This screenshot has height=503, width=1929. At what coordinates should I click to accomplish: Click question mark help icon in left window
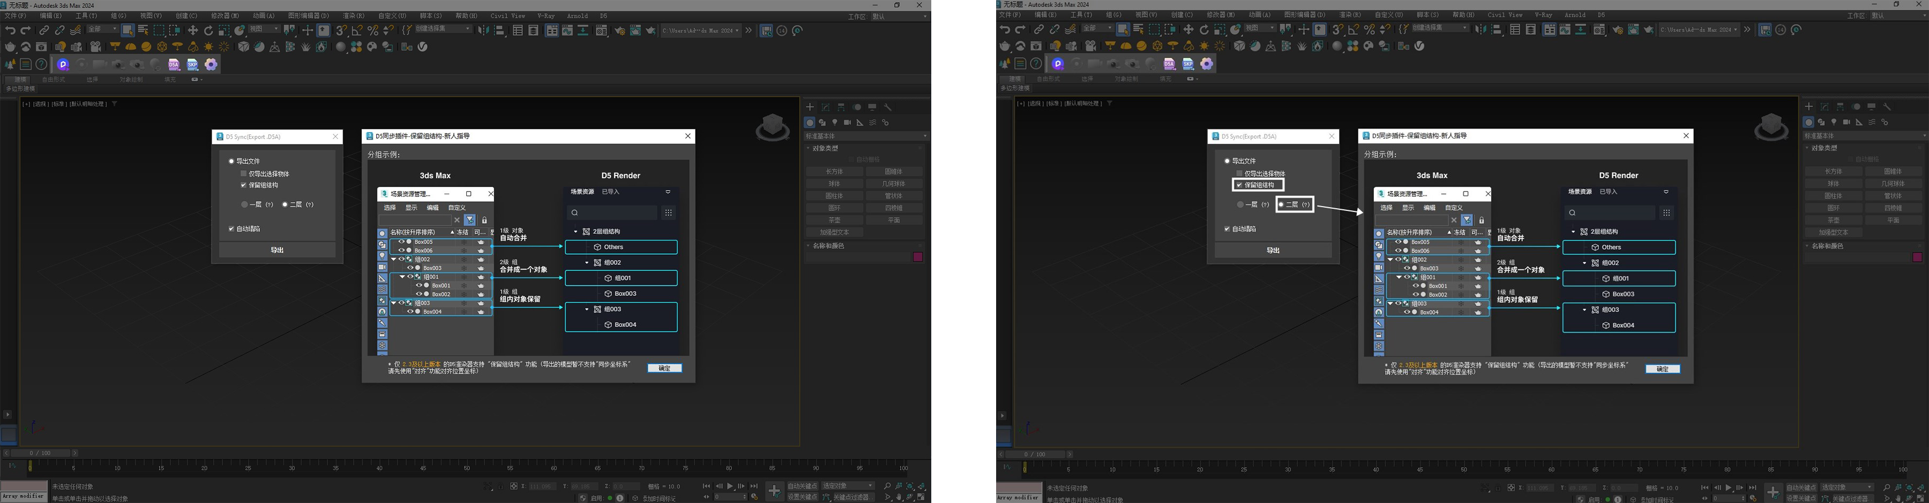pyautogui.click(x=41, y=64)
